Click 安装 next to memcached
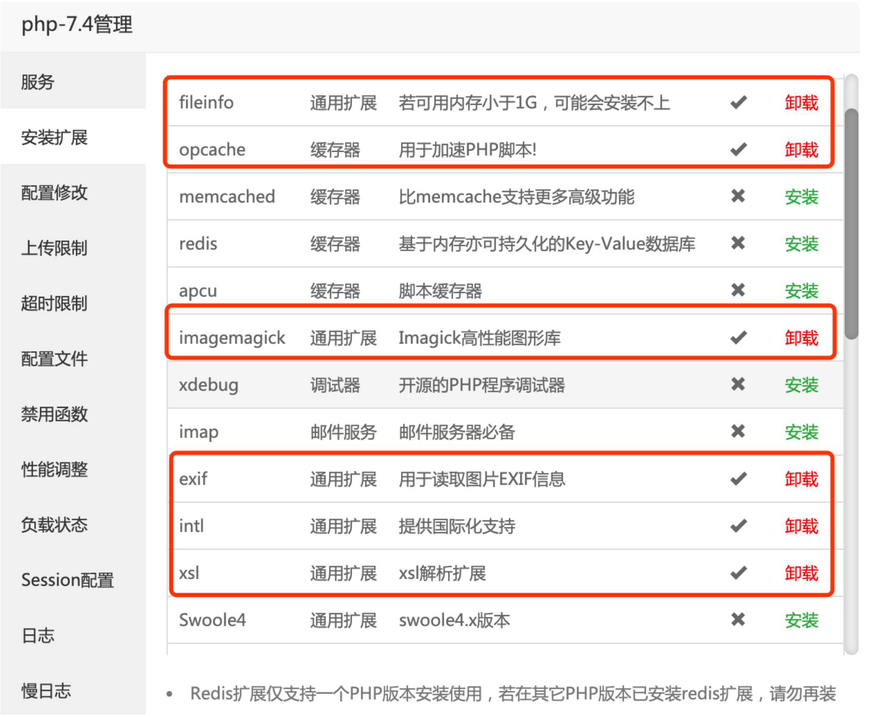This screenshot has height=717, width=869. [802, 196]
